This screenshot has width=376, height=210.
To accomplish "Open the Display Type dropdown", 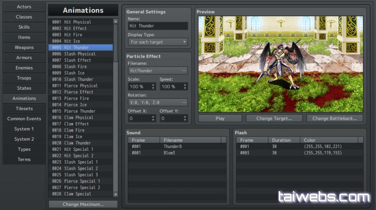I will (x=157, y=42).
